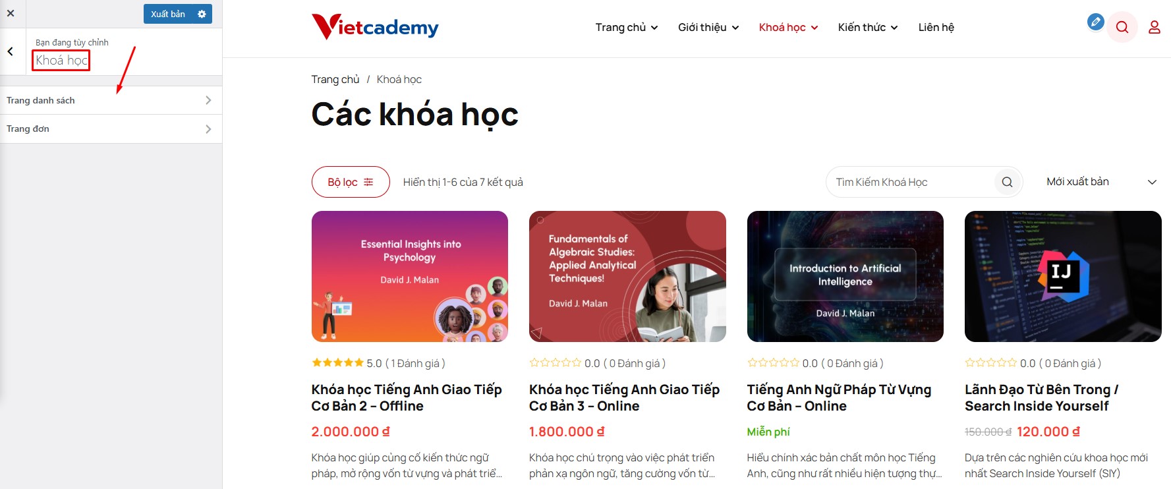This screenshot has height=489, width=1171.
Task: Click the blue pencil edit shortcut icon
Action: pos(1095,22)
